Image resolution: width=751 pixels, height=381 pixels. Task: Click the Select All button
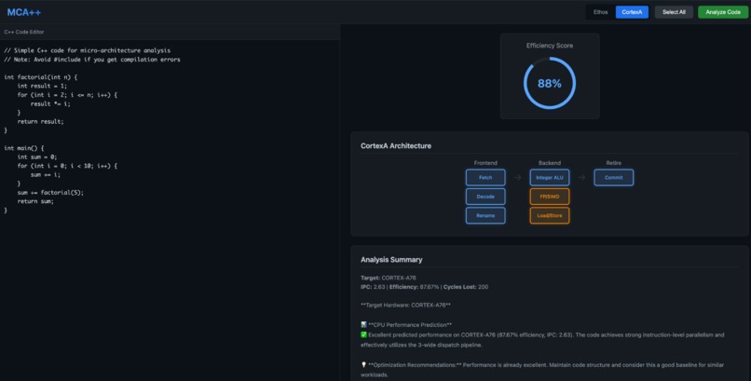click(674, 12)
